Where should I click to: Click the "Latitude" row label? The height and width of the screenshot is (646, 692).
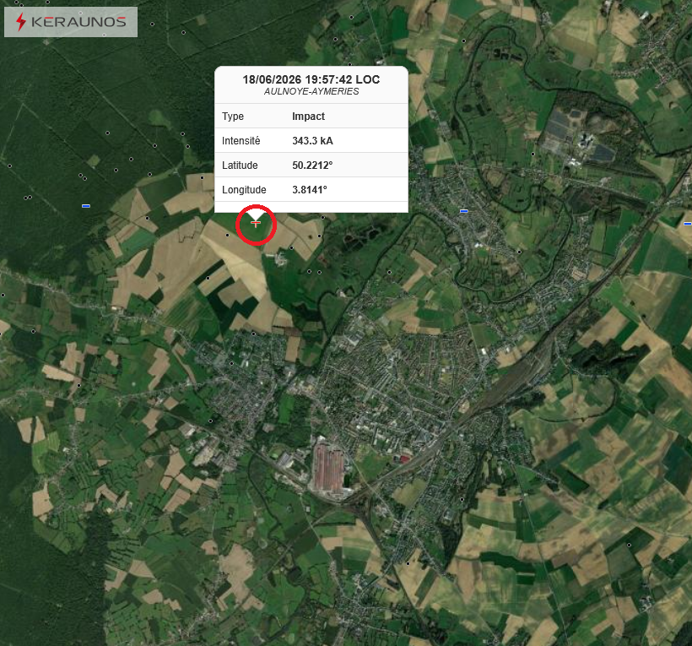coord(240,166)
